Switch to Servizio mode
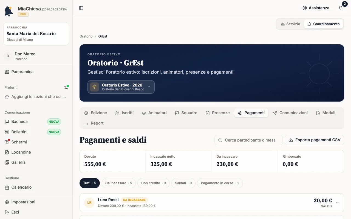The width and height of the screenshot is (351, 219). click(290, 24)
